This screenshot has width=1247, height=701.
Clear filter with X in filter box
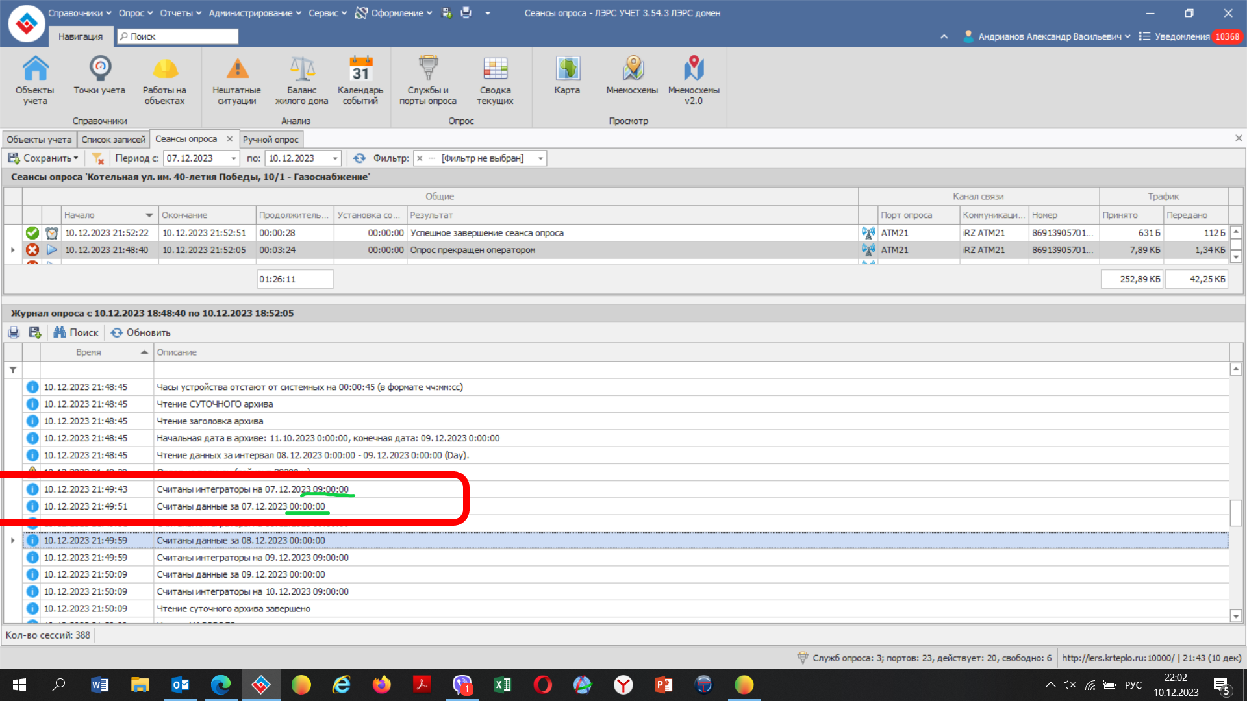point(420,158)
